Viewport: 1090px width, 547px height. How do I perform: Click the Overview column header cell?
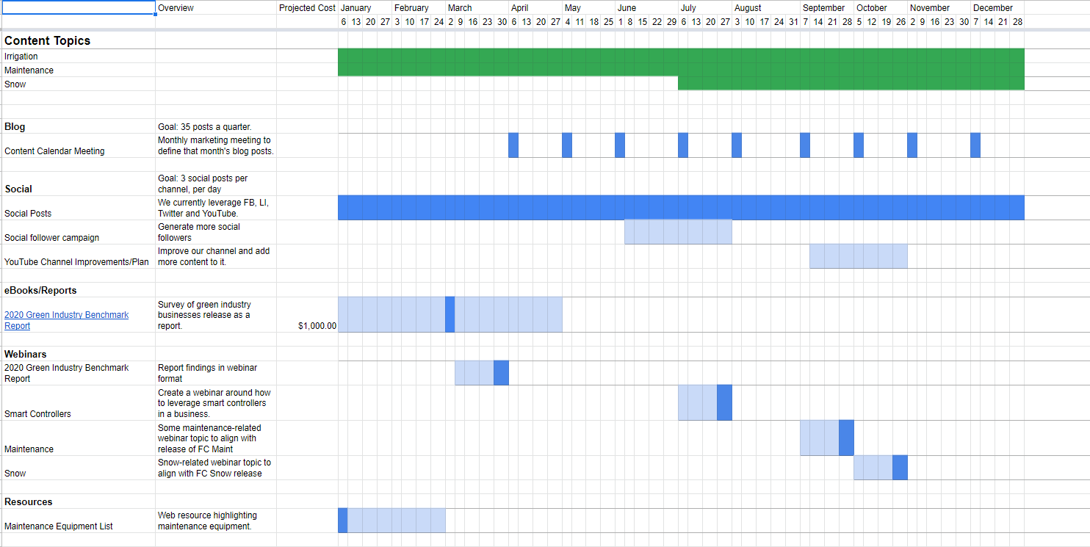[215, 8]
